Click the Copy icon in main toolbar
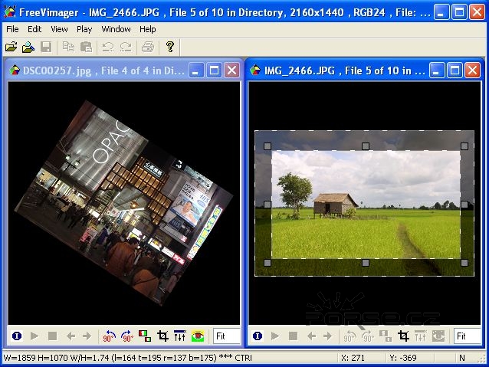This screenshot has width=489, height=367. (68, 47)
